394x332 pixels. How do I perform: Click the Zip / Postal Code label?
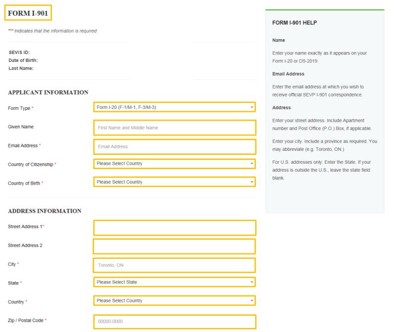pyautogui.click(x=26, y=321)
